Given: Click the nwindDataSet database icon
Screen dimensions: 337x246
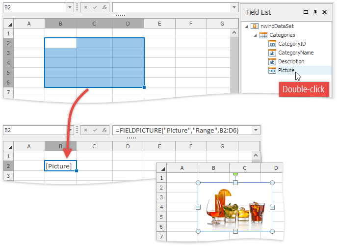Looking at the screenshot, I should click(255, 26).
